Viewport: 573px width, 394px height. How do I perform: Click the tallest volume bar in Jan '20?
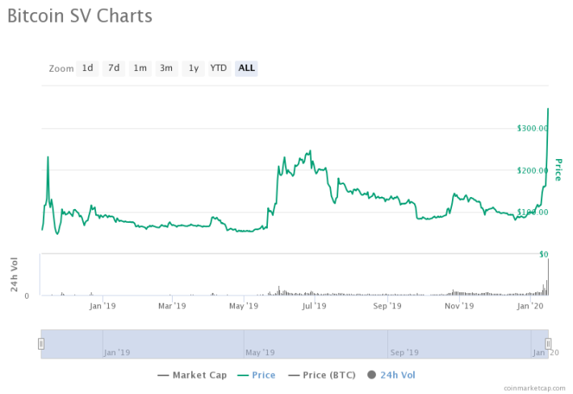[x=548, y=277]
